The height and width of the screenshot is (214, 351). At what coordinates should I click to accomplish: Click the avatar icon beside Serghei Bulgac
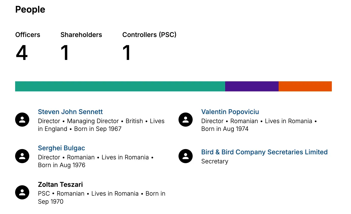coord(22,156)
